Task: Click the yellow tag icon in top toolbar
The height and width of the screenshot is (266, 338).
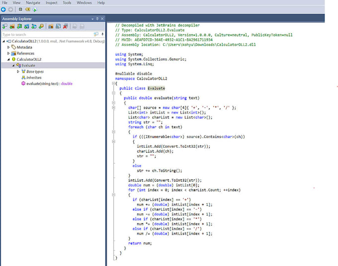Action: coord(28,9)
